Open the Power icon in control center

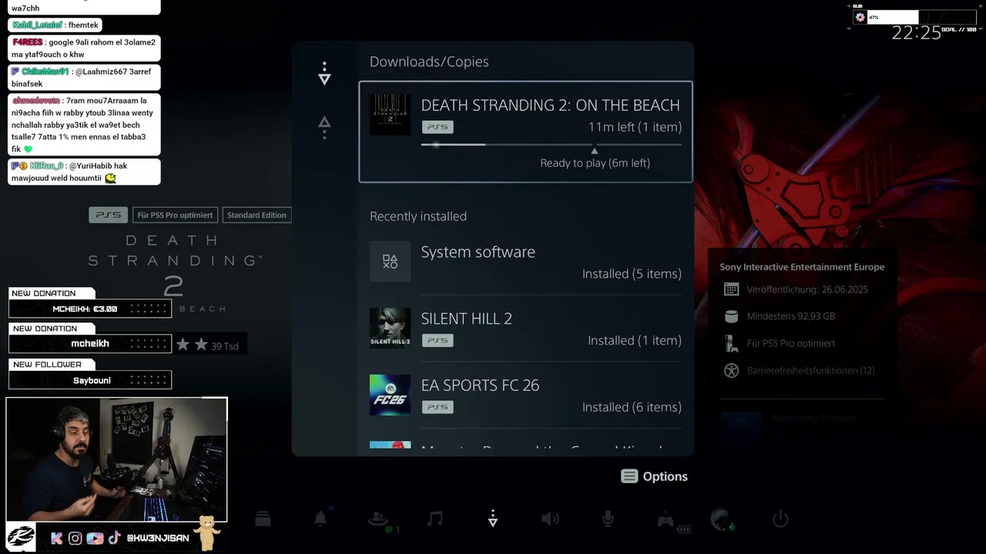[x=780, y=519]
